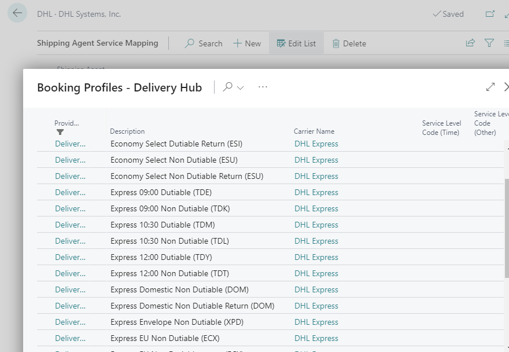The width and height of the screenshot is (509, 352).
Task: Select Economy Select Non Dutiable Return (ESU) row
Action: point(270,176)
